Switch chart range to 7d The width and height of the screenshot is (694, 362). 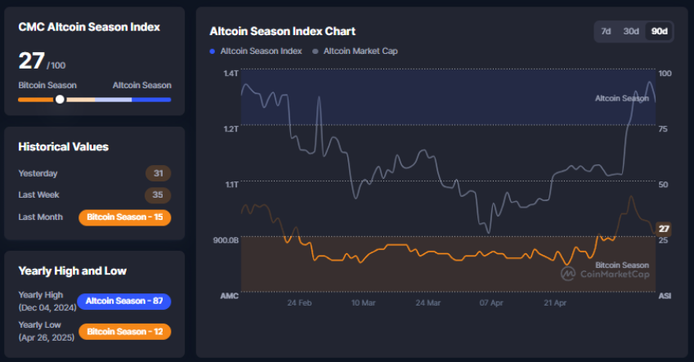pos(606,31)
